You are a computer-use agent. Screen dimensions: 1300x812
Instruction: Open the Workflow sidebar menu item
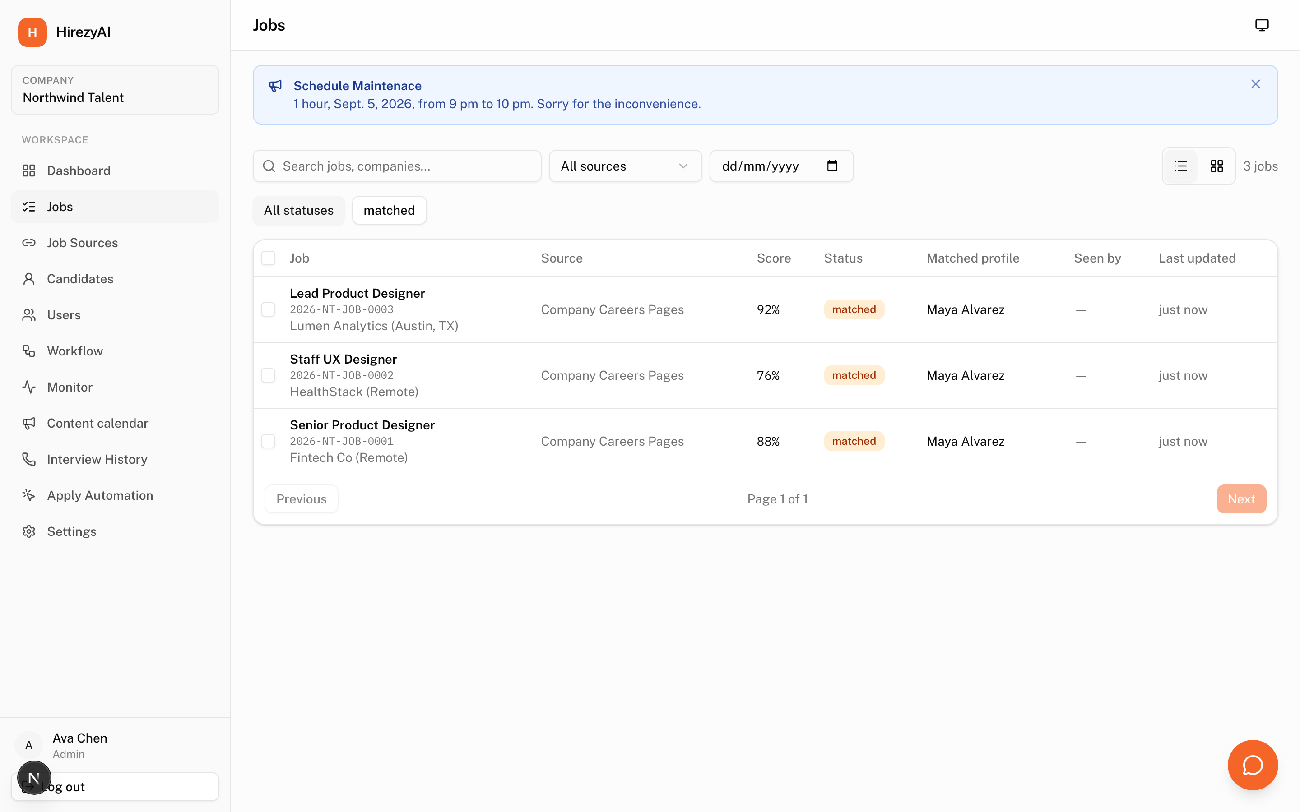click(x=115, y=351)
